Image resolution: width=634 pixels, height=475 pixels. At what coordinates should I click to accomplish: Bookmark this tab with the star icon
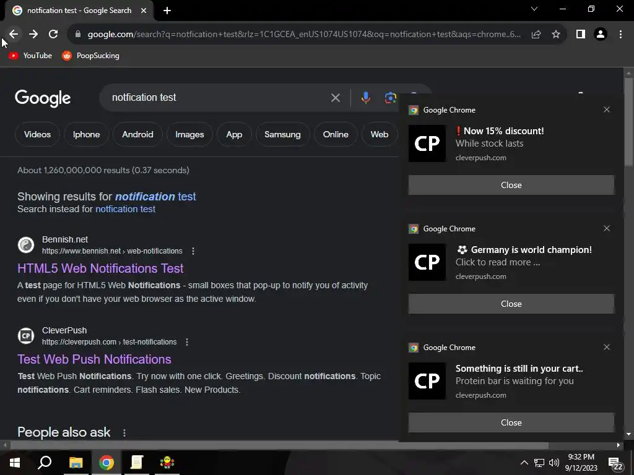[x=556, y=35]
